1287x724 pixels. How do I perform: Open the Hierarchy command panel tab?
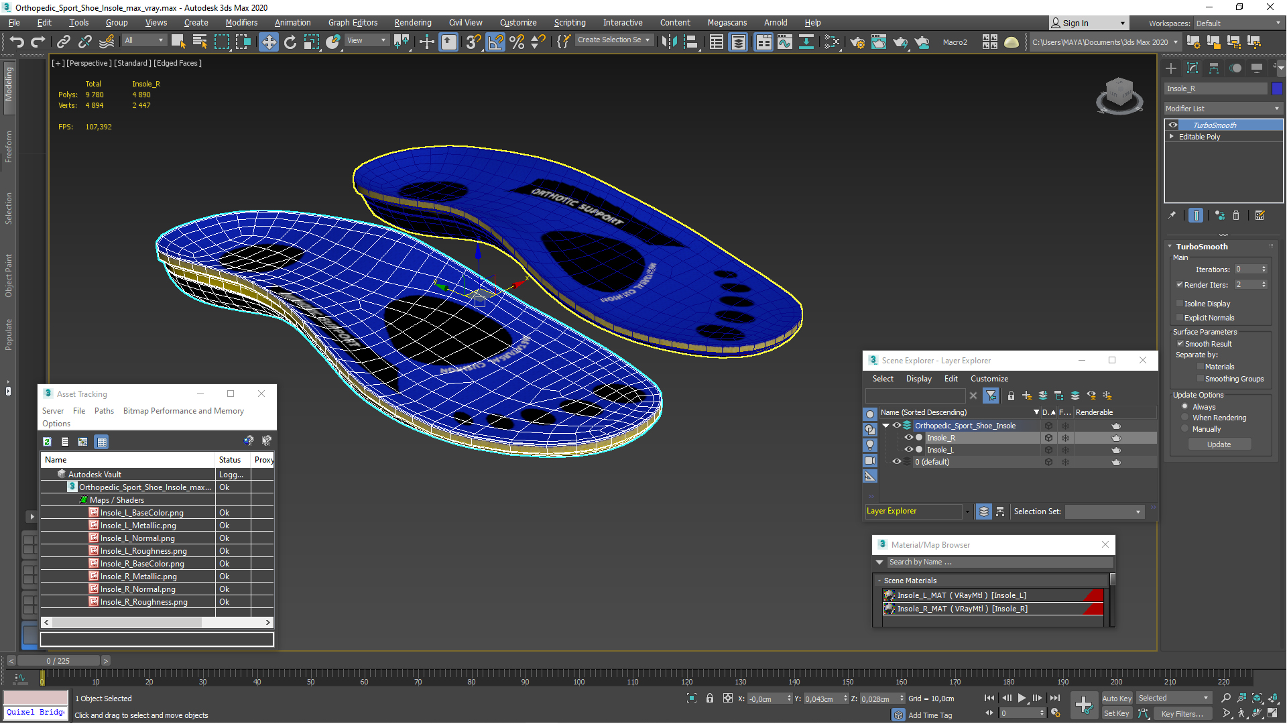tap(1214, 68)
